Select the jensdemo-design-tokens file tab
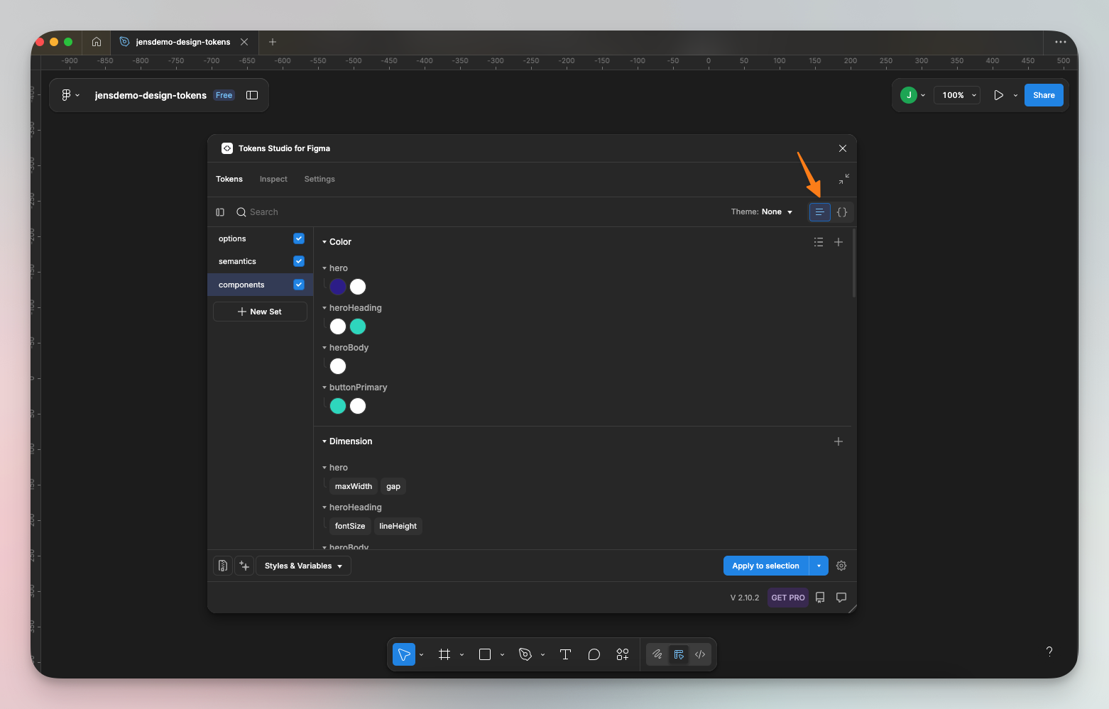The height and width of the screenshot is (709, 1109). click(183, 42)
